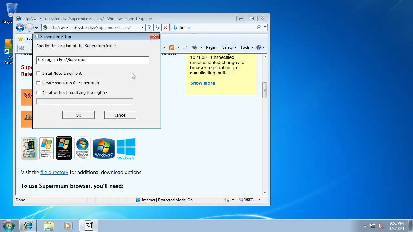
Task: Click the search magnifier icon
Action: [258, 28]
